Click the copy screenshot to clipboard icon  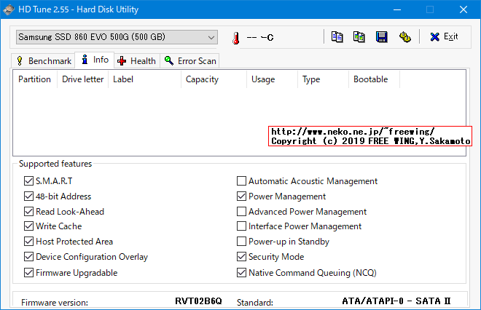tap(359, 37)
